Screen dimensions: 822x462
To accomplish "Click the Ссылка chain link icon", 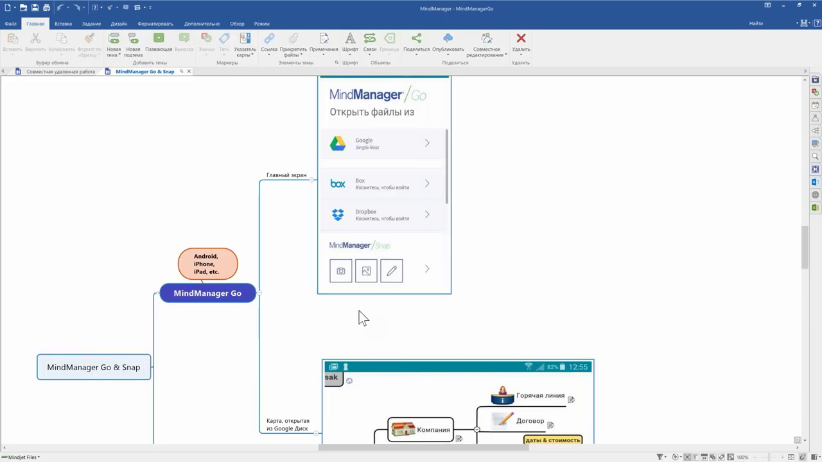I will [269, 38].
